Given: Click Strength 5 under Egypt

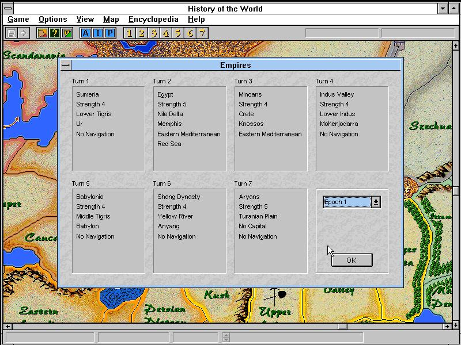Looking at the screenshot, I should (172, 104).
